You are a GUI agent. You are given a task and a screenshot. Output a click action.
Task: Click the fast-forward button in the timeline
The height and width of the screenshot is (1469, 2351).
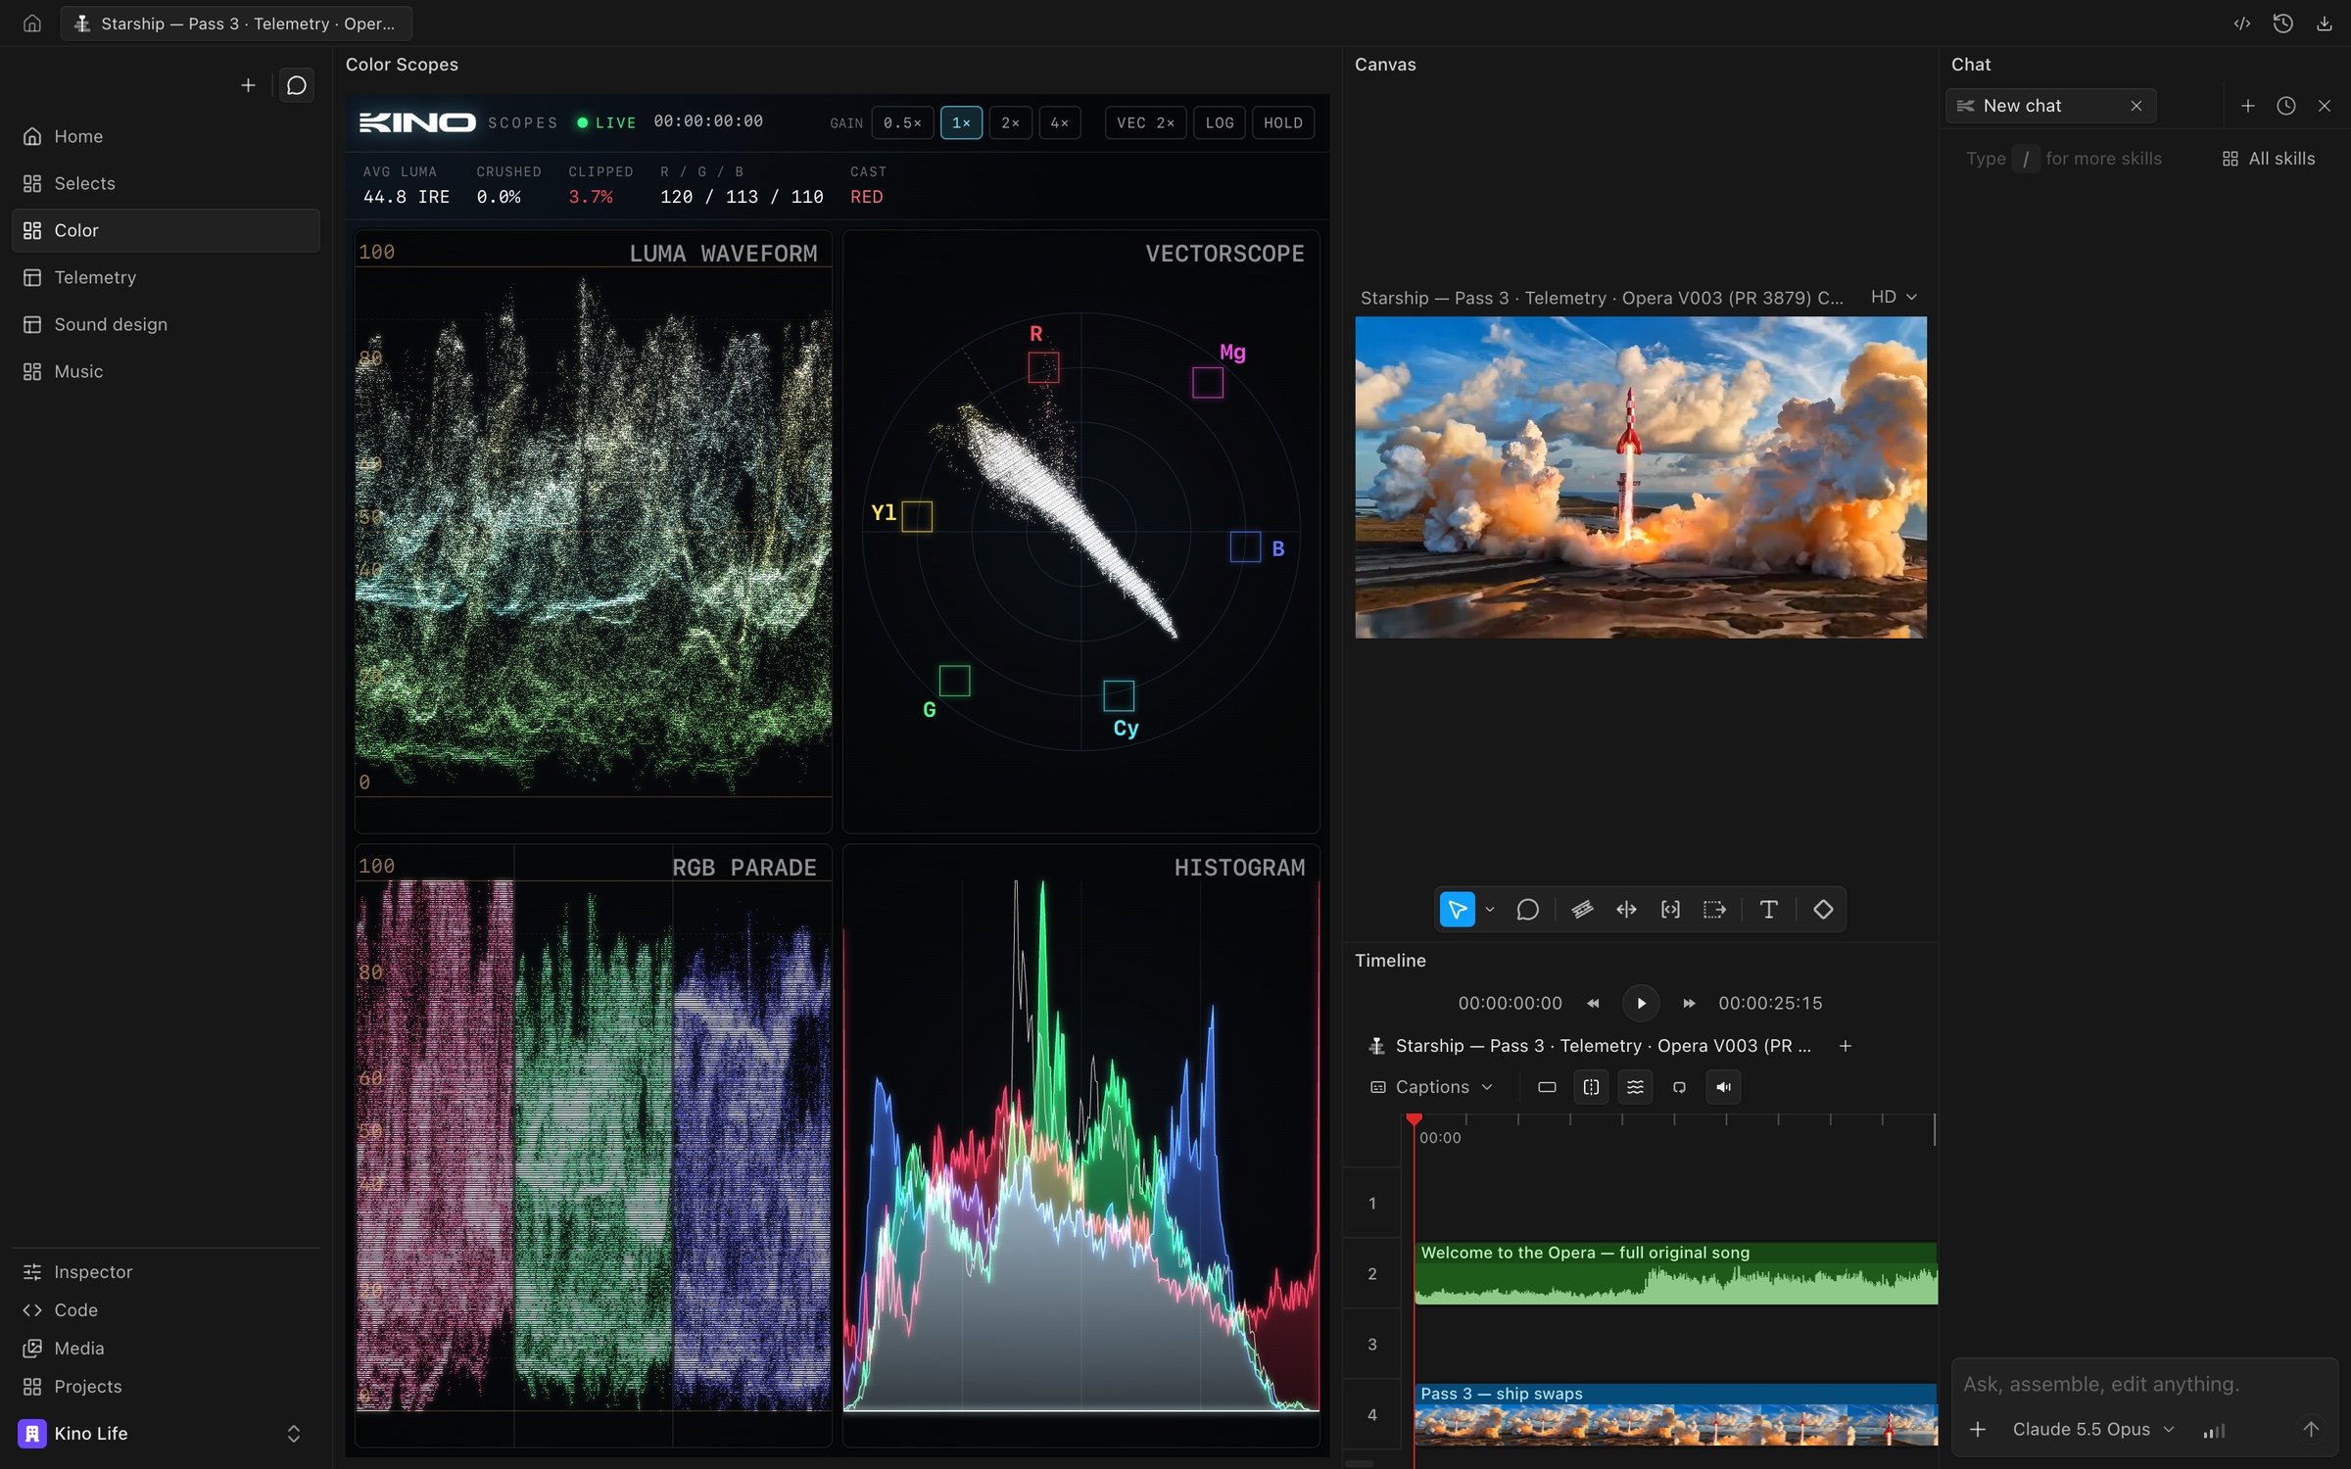point(1689,1003)
